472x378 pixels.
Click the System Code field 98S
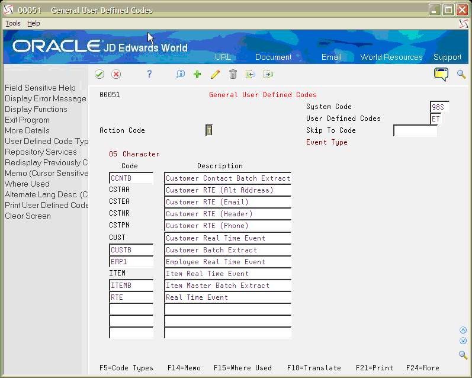pyautogui.click(x=439, y=107)
